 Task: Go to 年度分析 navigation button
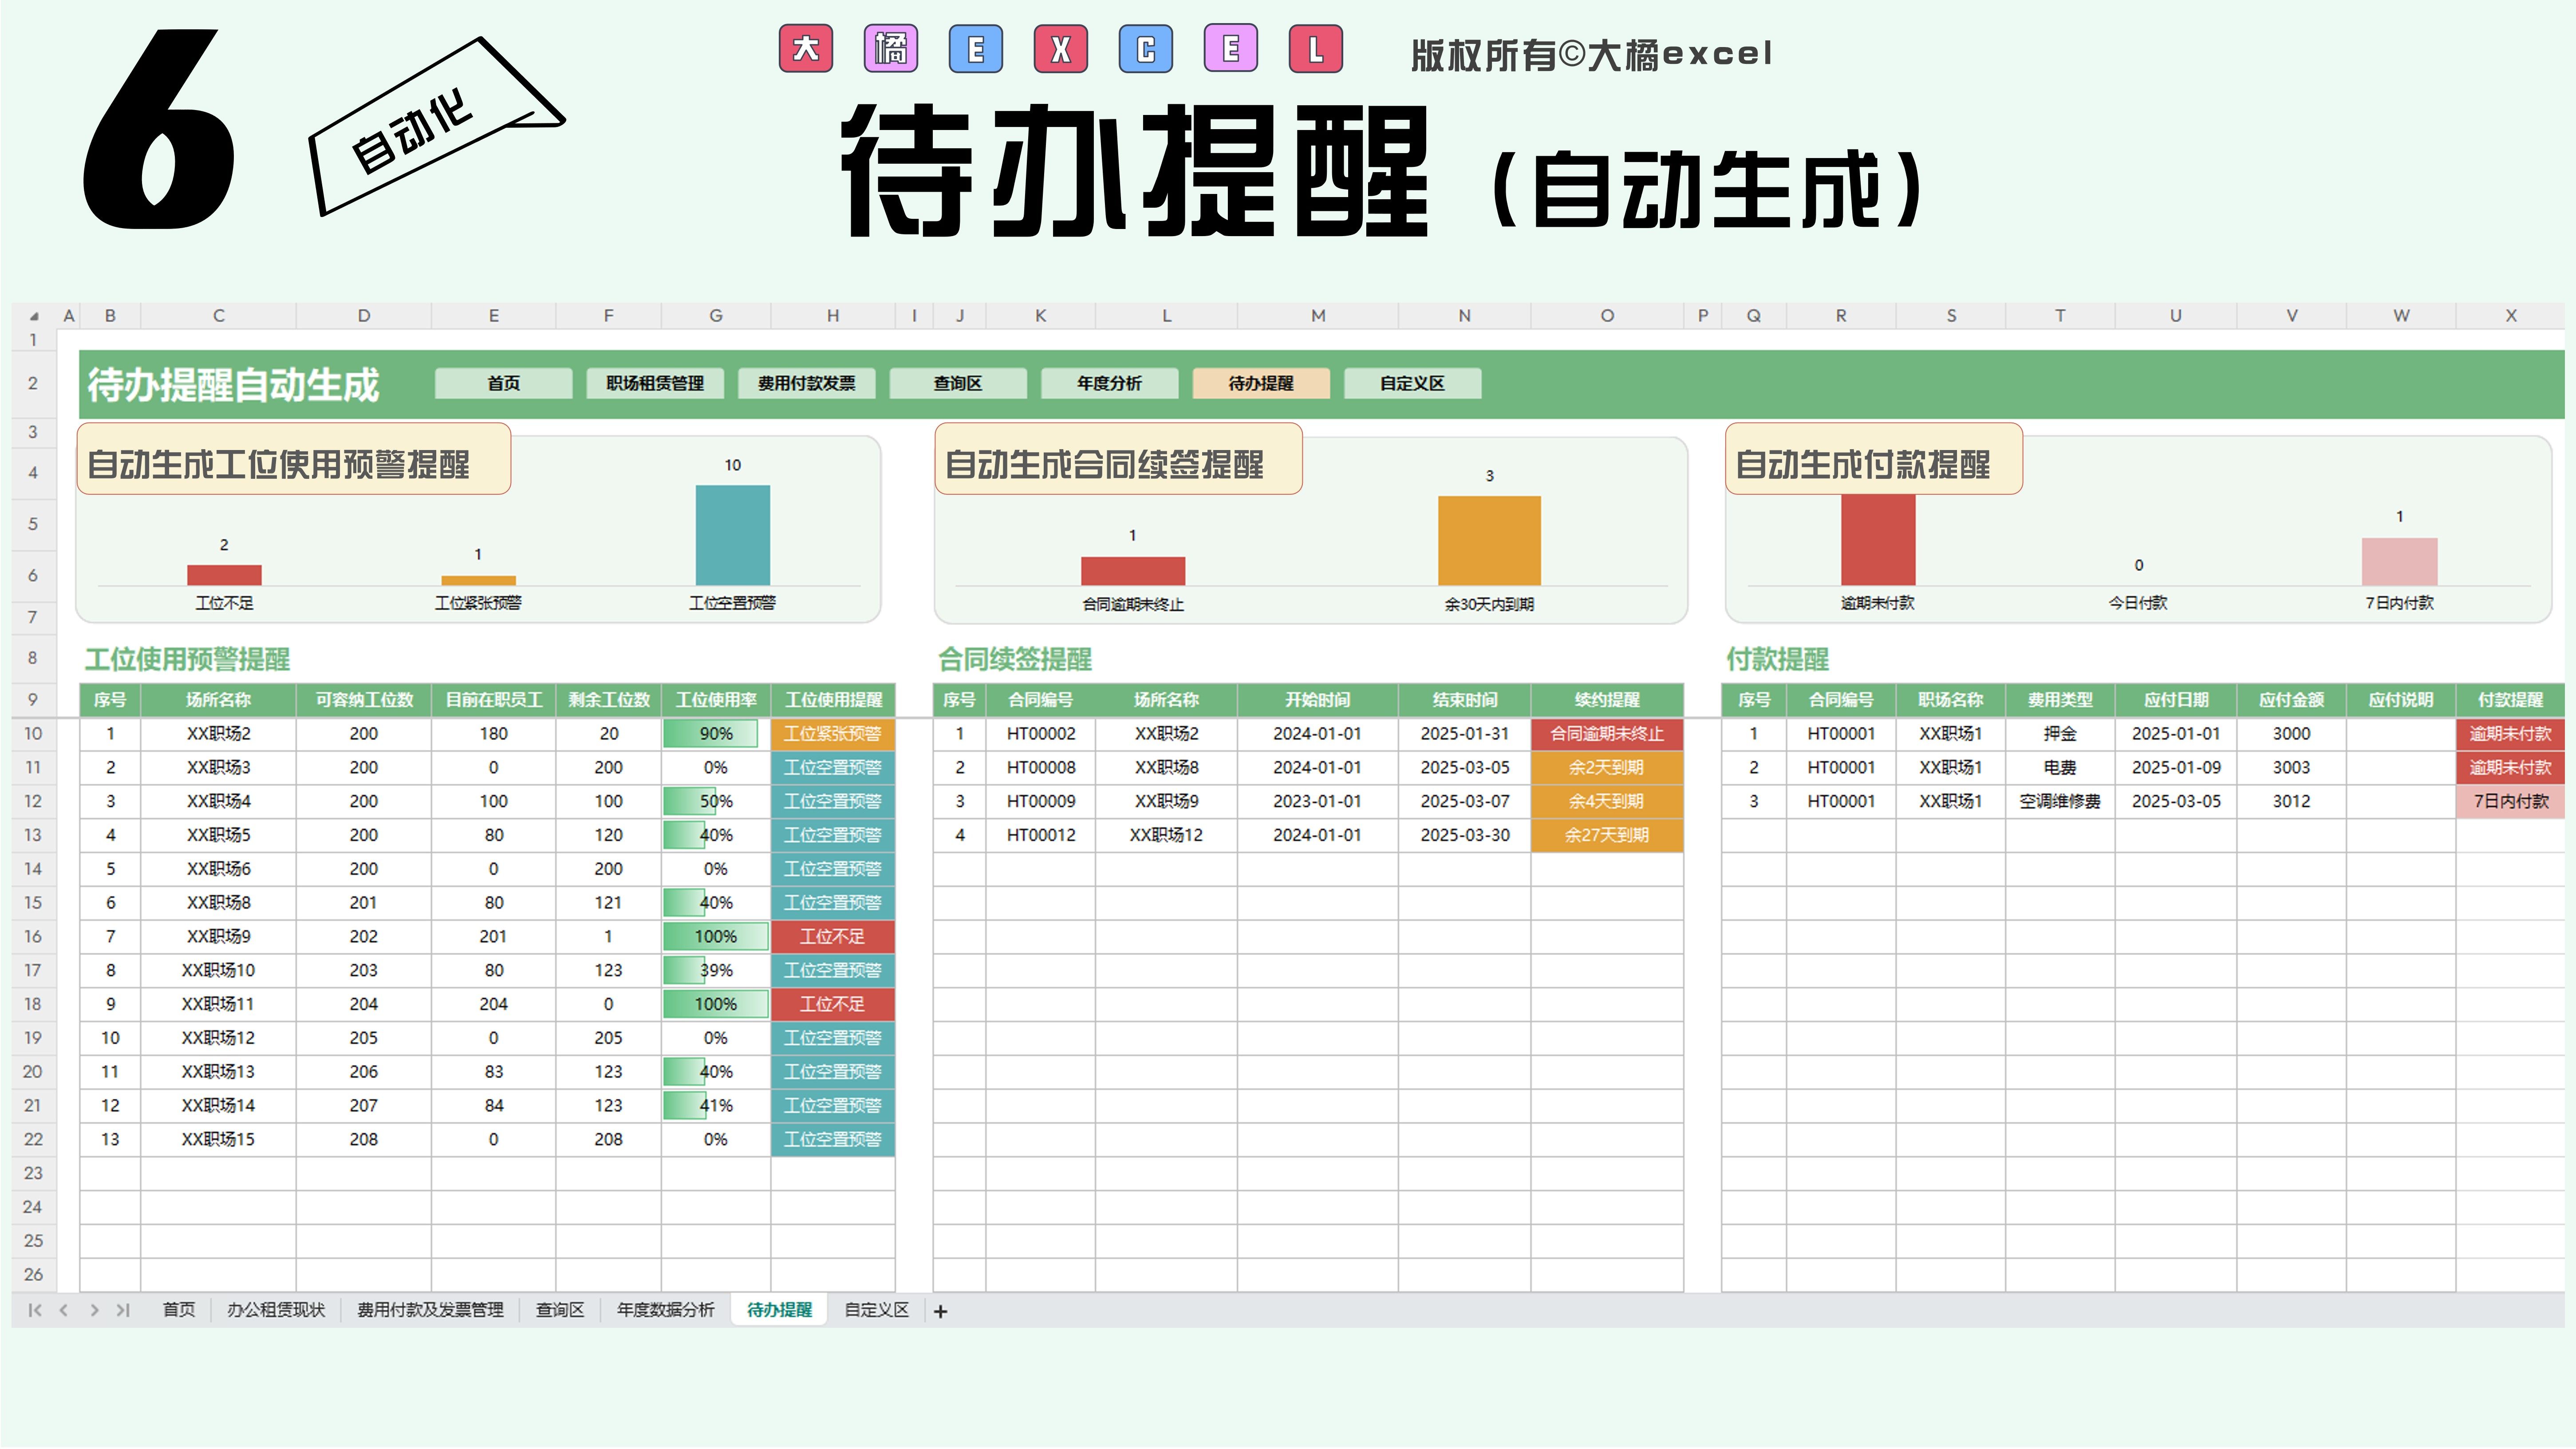click(x=1109, y=383)
